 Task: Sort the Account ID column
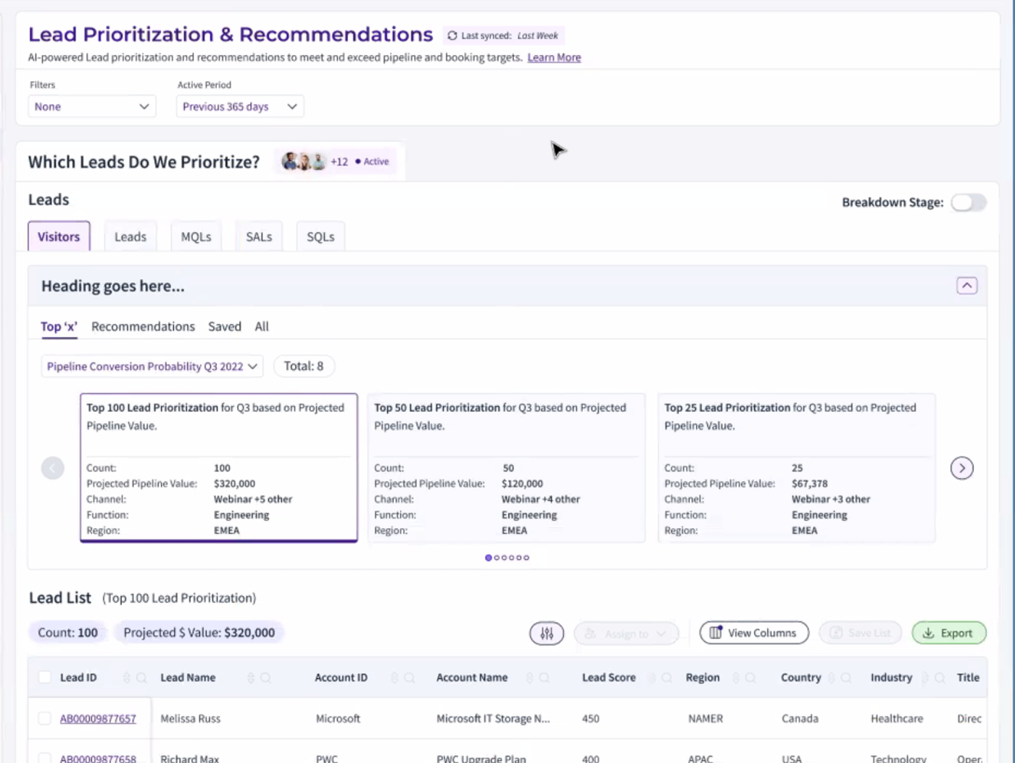[394, 677]
